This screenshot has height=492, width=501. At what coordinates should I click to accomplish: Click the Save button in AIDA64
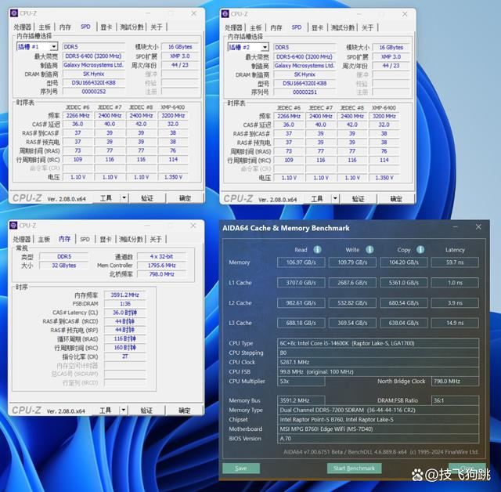tap(240, 468)
